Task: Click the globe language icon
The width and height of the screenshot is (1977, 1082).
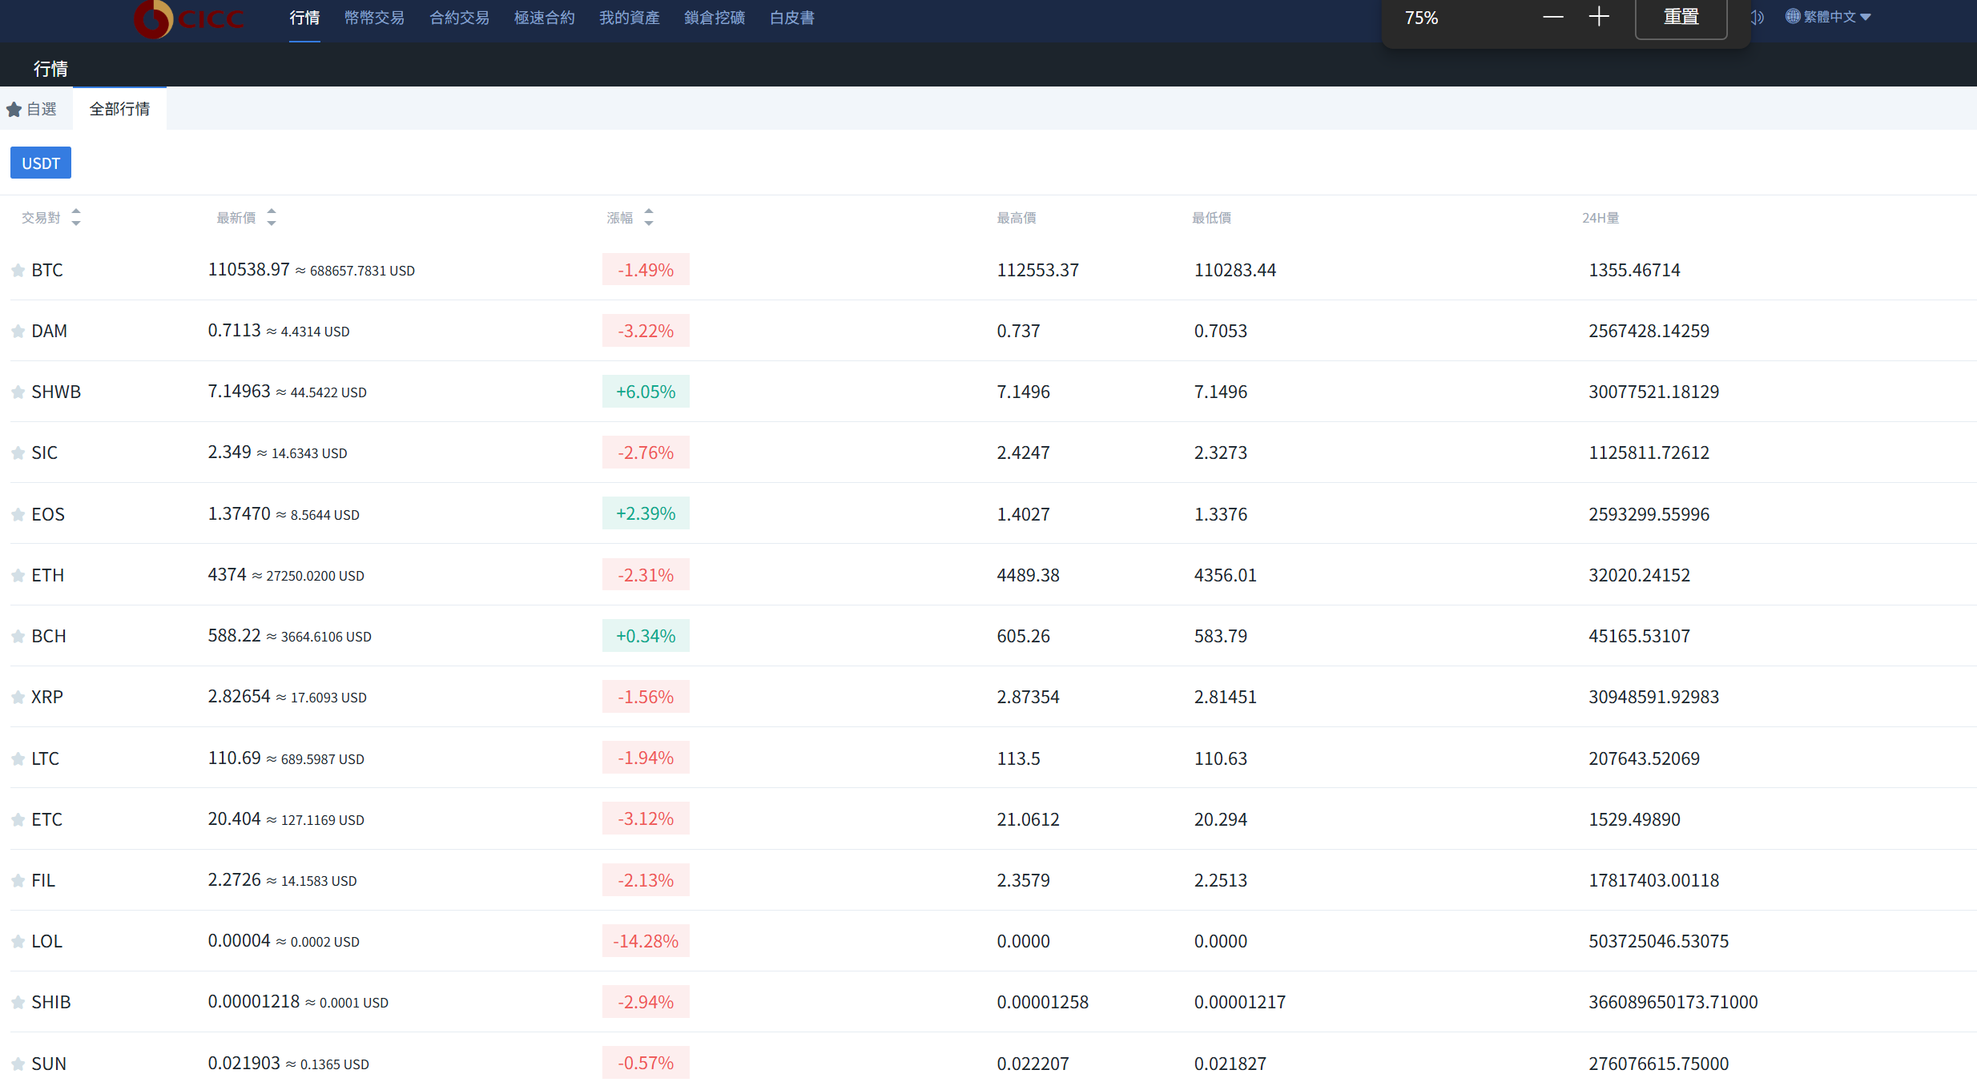Action: coord(1792,16)
